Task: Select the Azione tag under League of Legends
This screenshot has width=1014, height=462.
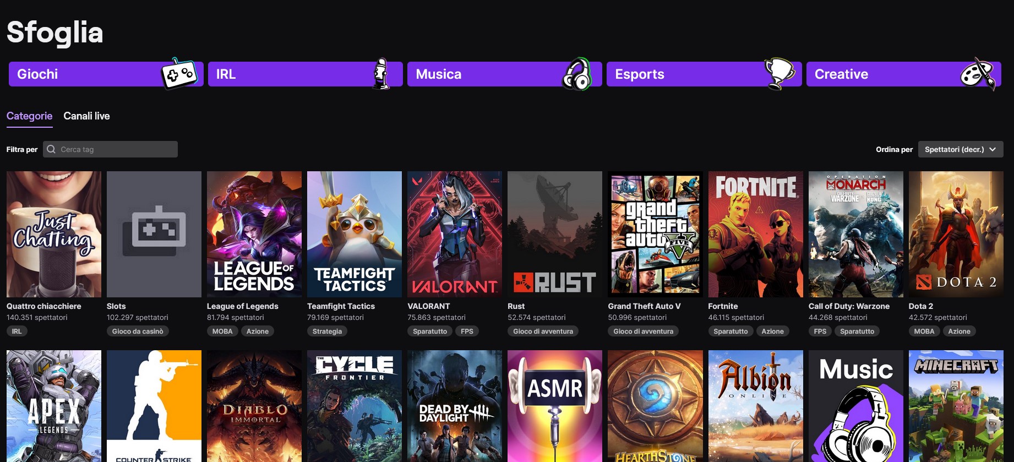Action: pos(258,331)
